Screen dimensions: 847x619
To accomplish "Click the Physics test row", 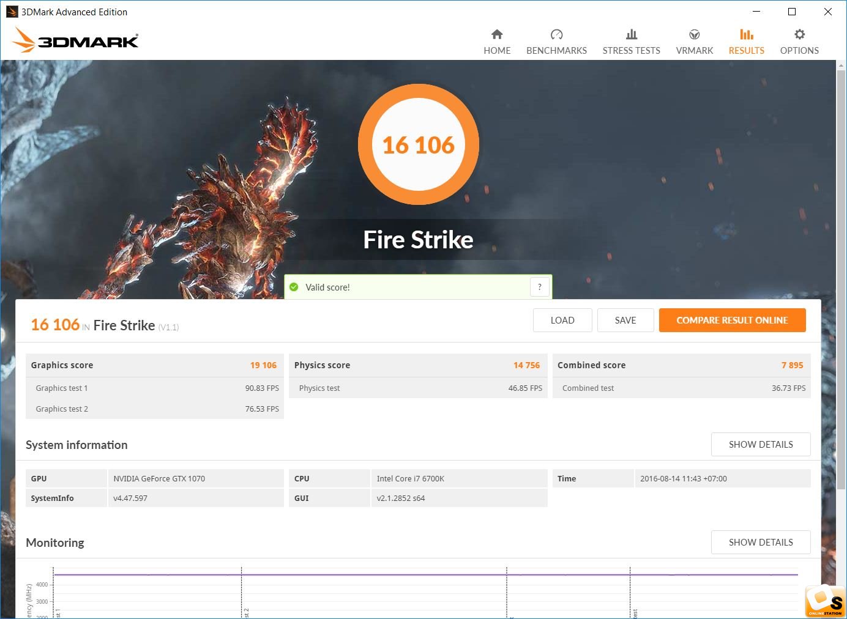I will [x=418, y=388].
